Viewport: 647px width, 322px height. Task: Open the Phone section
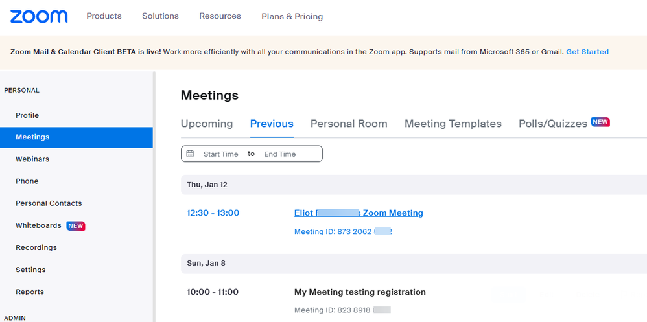coord(27,181)
